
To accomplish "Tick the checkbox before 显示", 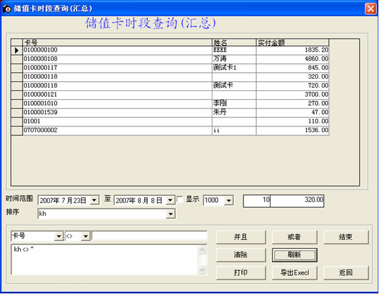I will pos(179,199).
